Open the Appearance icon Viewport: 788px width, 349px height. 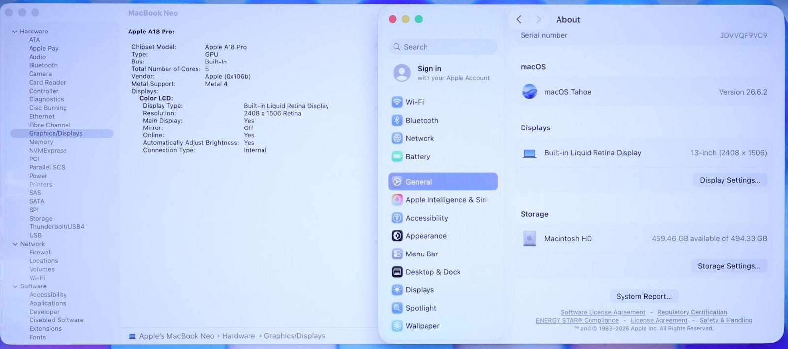tap(397, 236)
